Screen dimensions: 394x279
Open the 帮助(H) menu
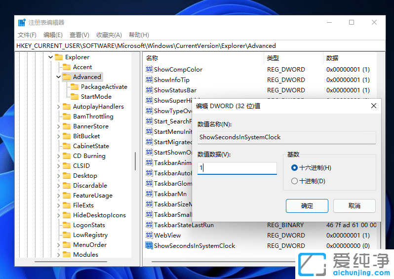139,35
